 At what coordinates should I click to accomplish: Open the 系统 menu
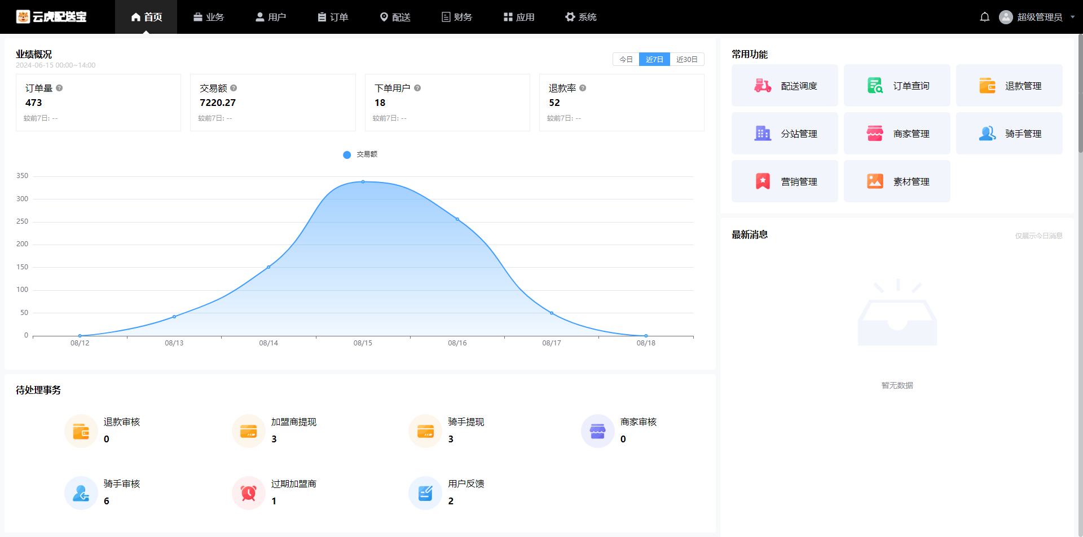point(582,17)
